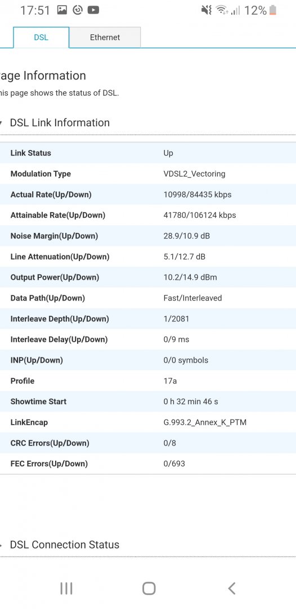Tap the Android back navigation icon
Viewport: 296px width, 609px height.
pos(232,588)
